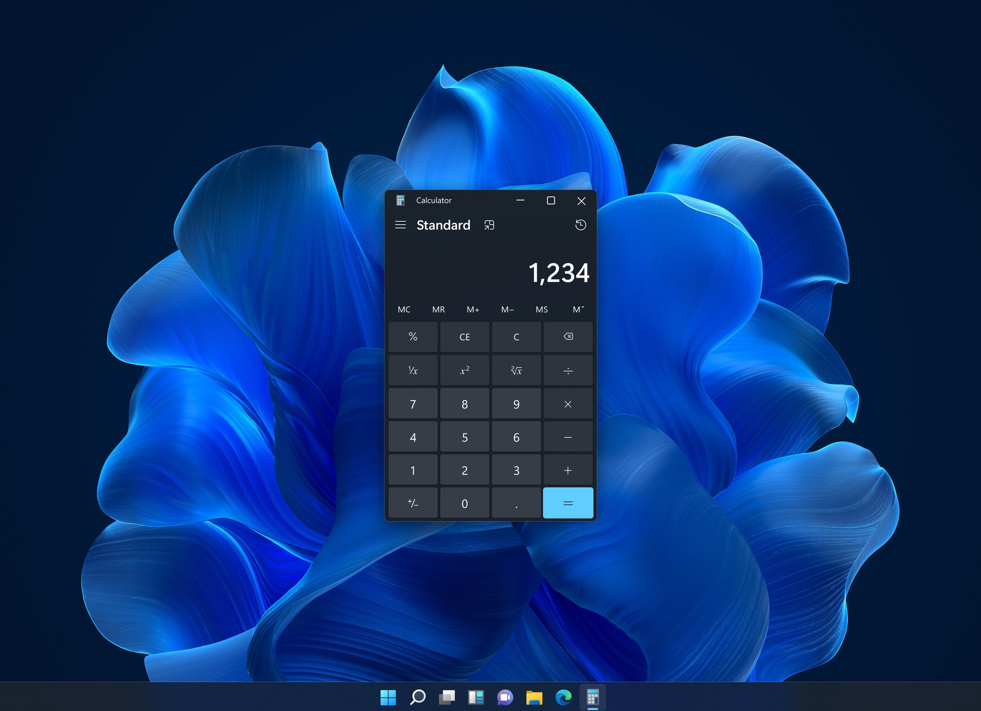
Task: Click the plus operator key
Action: (568, 470)
